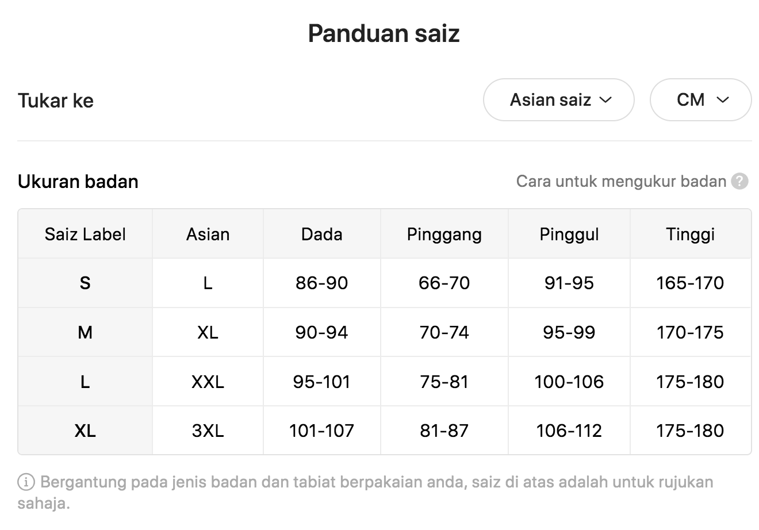Click the Pinggul column header
Viewport: 759px width, 530px height.
point(569,234)
